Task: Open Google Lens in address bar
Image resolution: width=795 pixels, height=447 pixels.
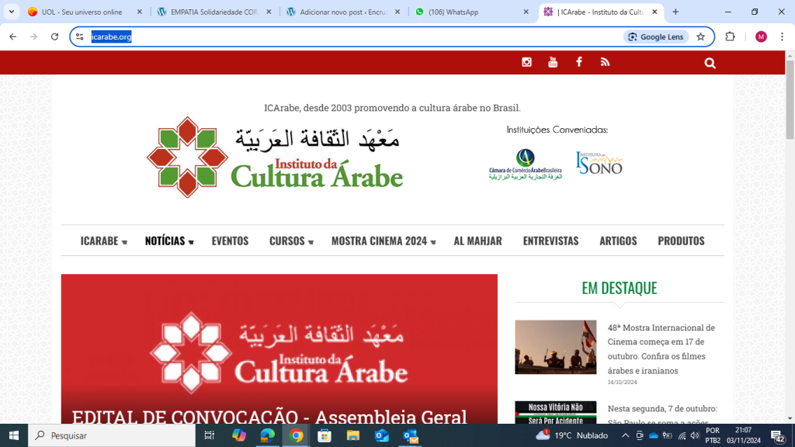Action: click(656, 36)
